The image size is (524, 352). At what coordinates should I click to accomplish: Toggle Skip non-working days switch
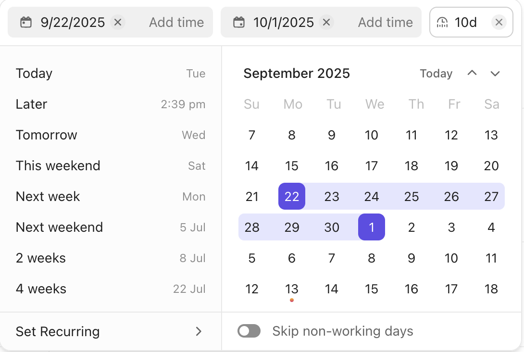click(249, 331)
